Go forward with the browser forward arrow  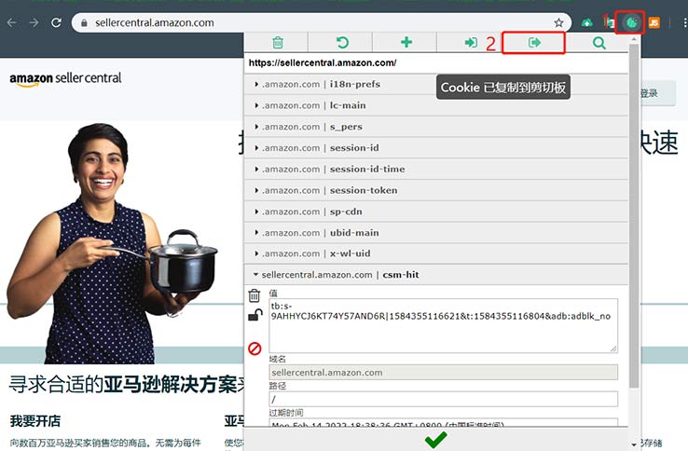click(34, 22)
